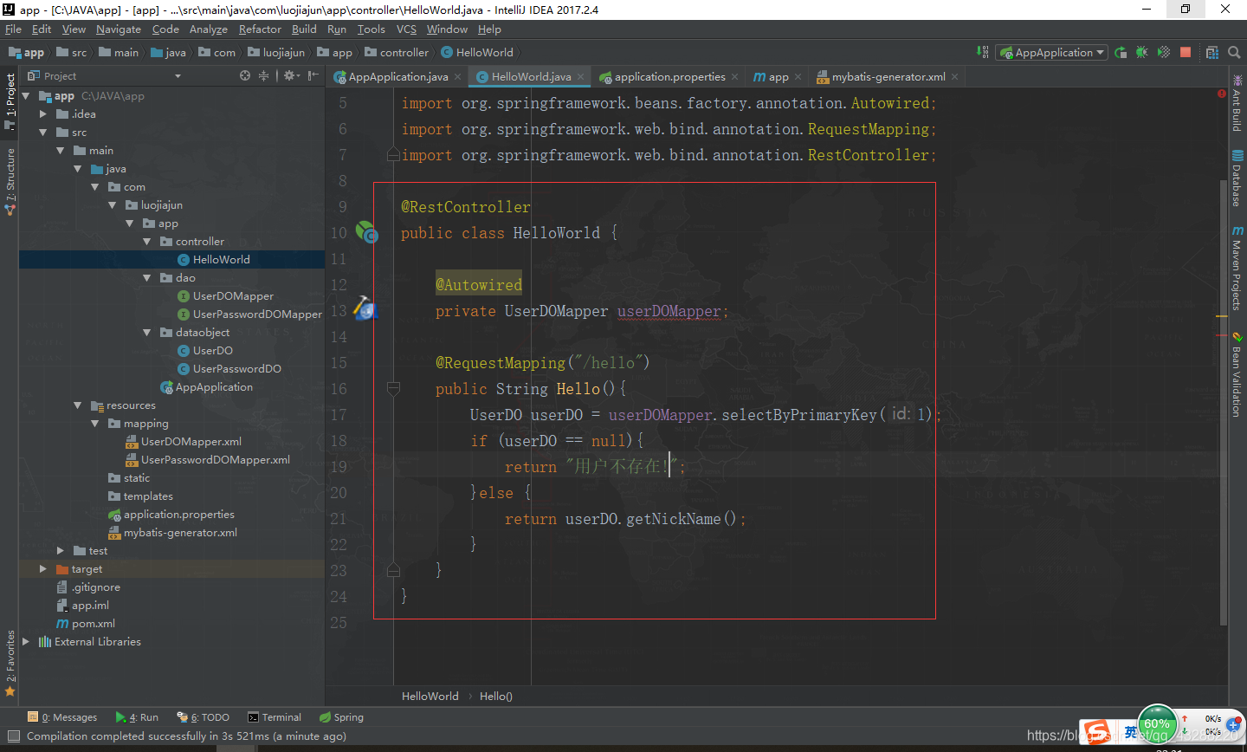The height and width of the screenshot is (752, 1247).
Task: Open the Messages tool window button
Action: click(x=62, y=717)
